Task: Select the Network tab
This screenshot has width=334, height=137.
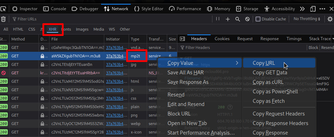Action: click(116, 9)
